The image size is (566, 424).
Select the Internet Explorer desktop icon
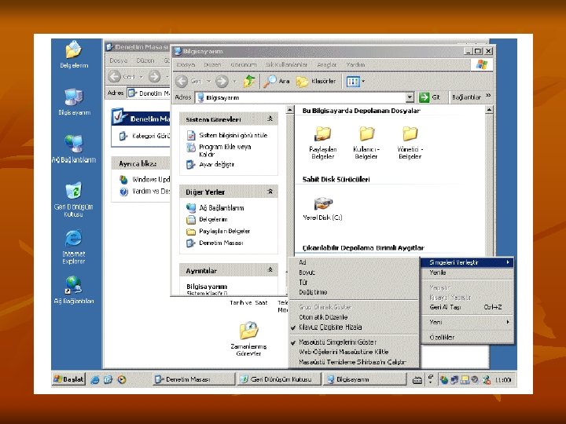click(x=74, y=247)
